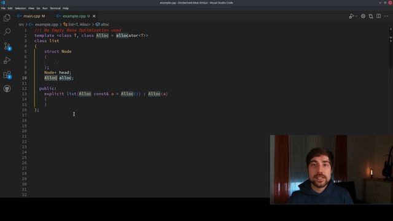Click the alloc breadcrumb segment
Viewport: 393px width, 221px height.
pyautogui.click(x=105, y=25)
